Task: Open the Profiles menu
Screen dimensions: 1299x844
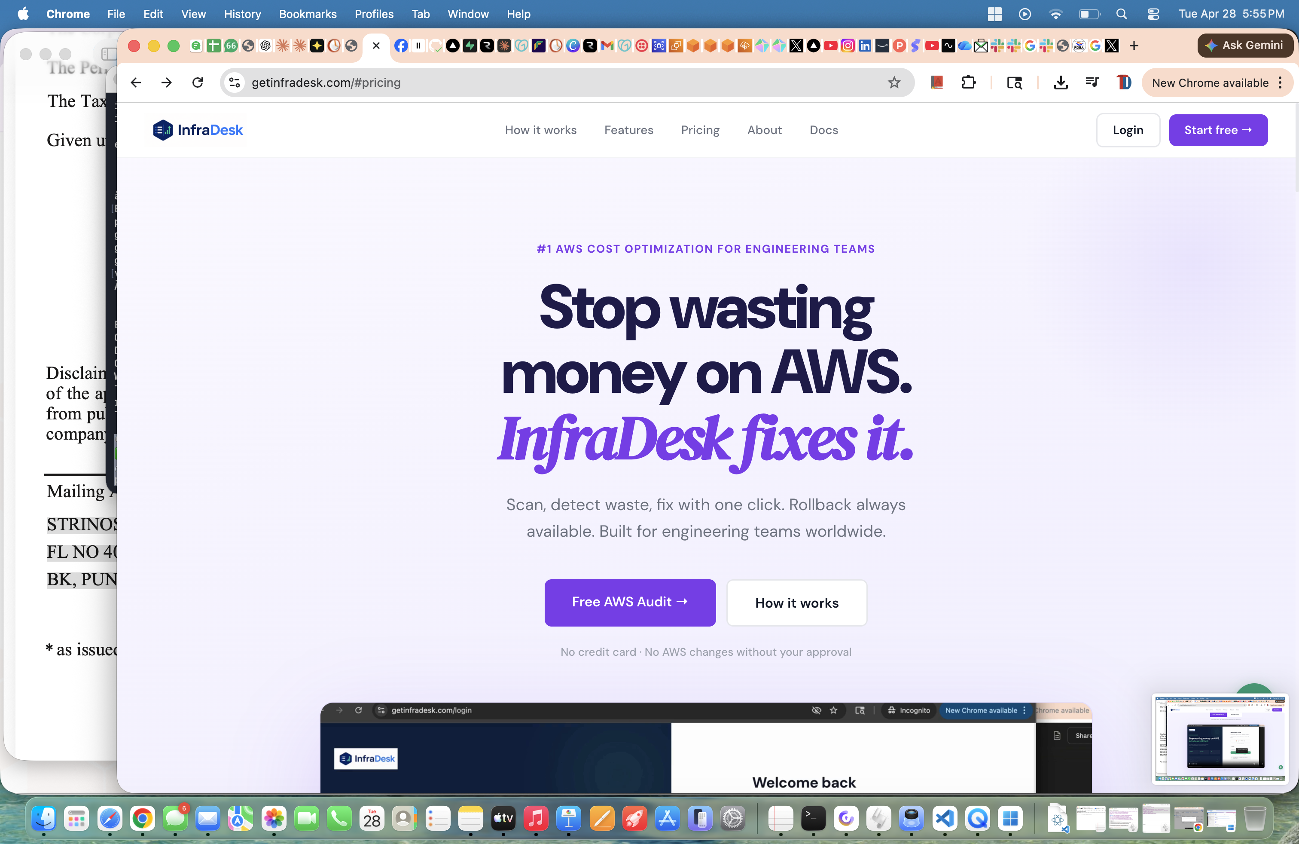Action: point(374,14)
